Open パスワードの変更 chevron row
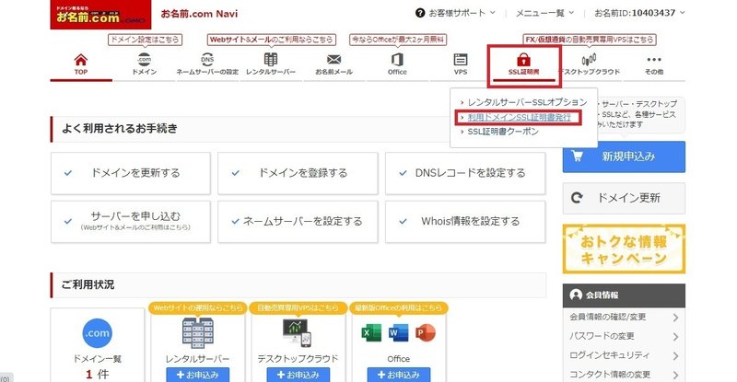Viewport: 737px width, 382px height. coord(624,336)
